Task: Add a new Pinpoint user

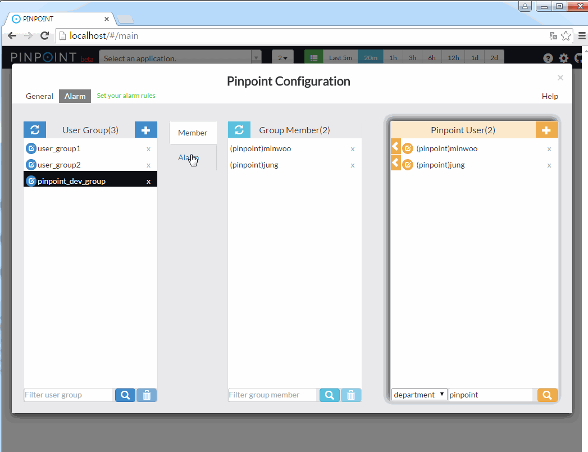Action: (546, 130)
